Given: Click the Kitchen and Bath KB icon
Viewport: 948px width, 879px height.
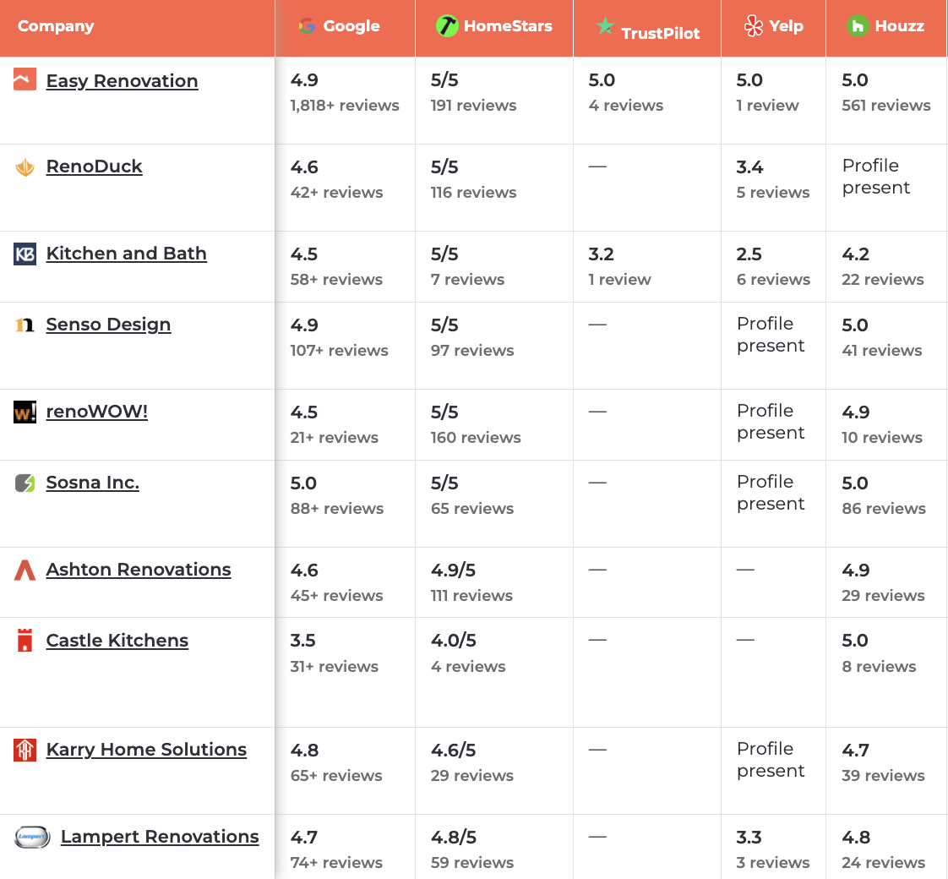Looking at the screenshot, I should pos(25,254).
